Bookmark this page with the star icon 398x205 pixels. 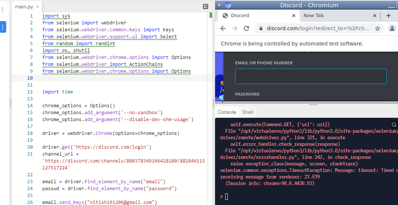(378, 28)
